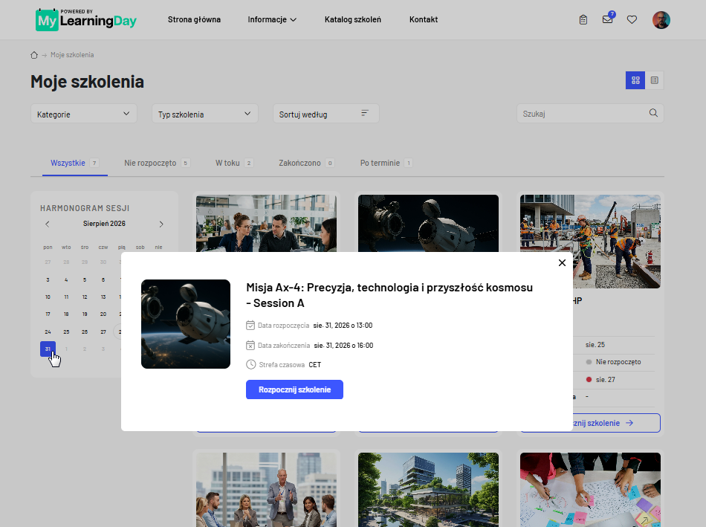Click the Sierpień 2026 month label
The height and width of the screenshot is (527, 706).
click(x=104, y=224)
